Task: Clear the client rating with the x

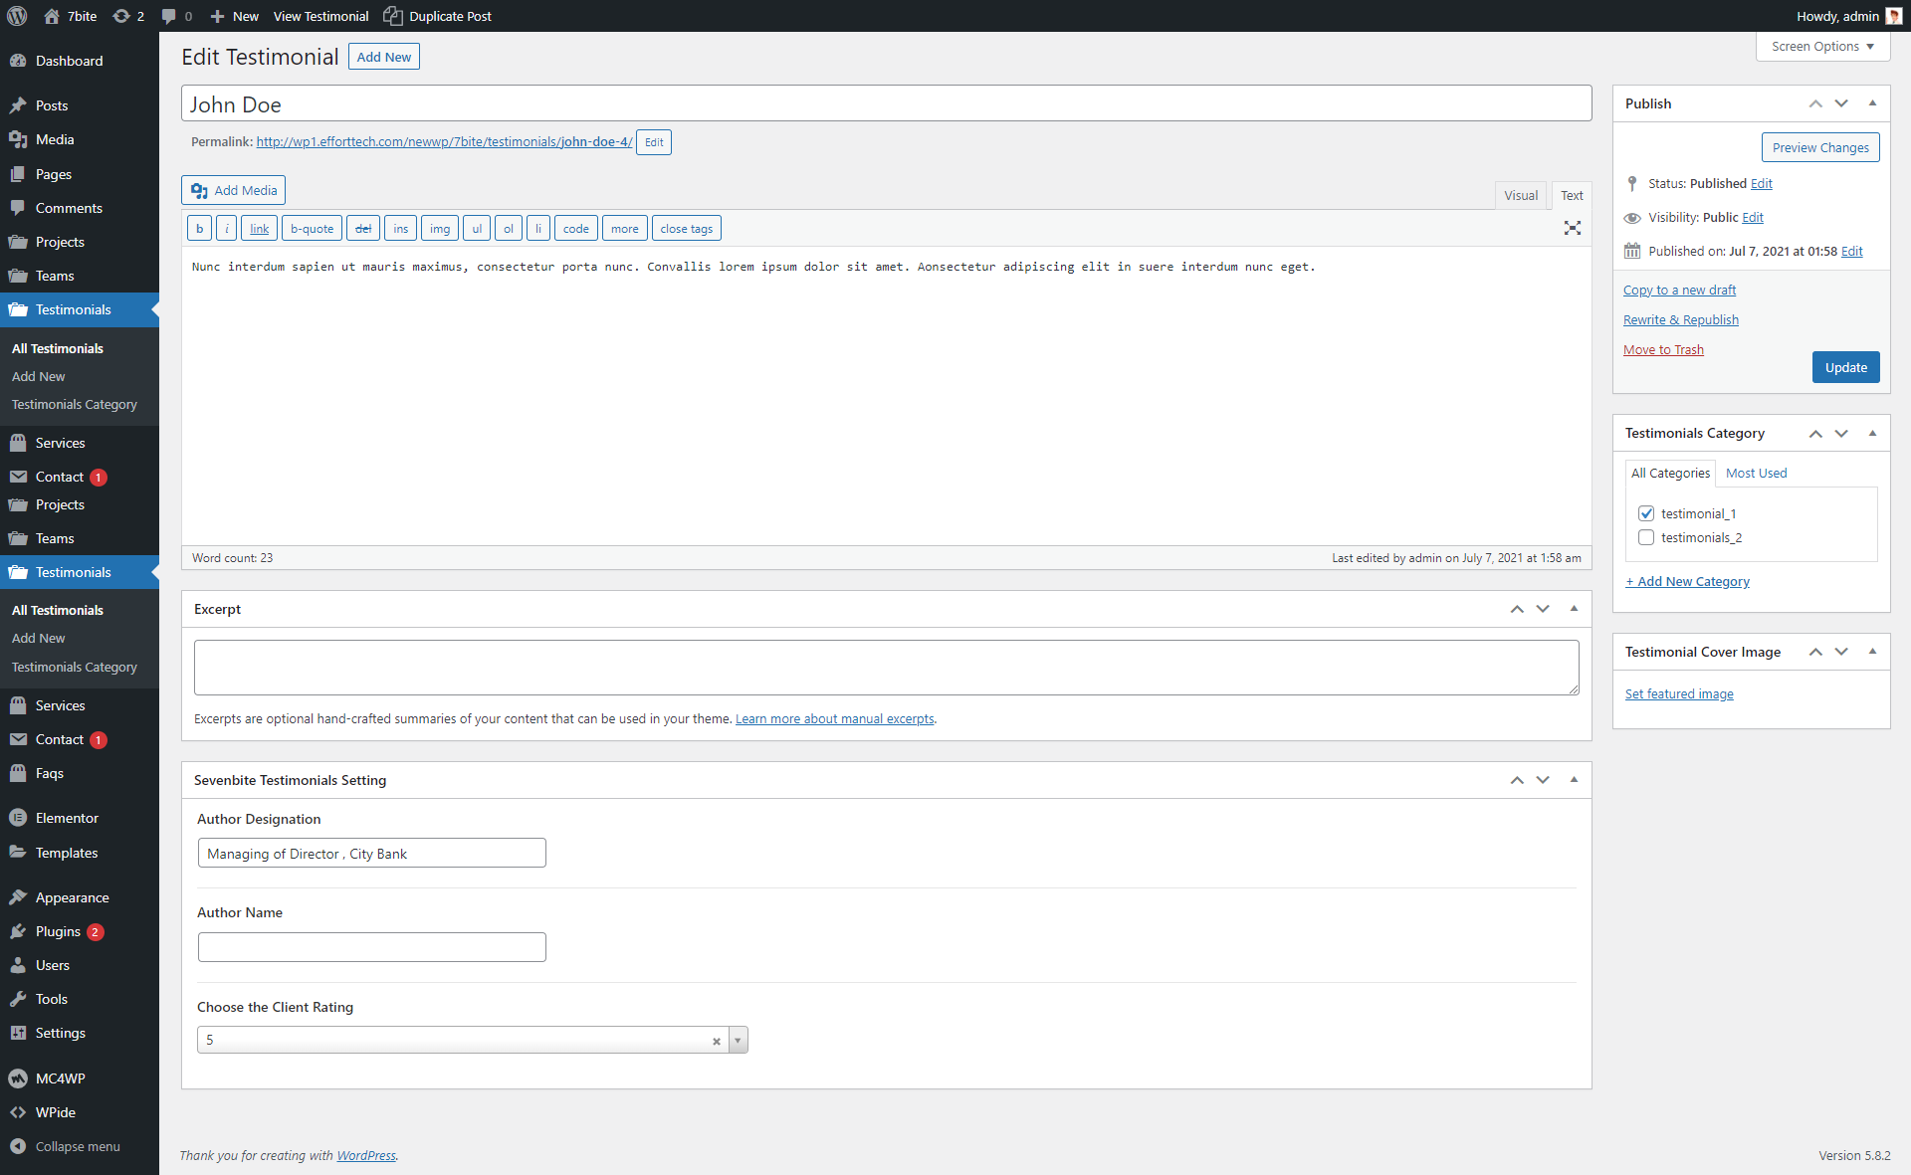Action: 716,1041
